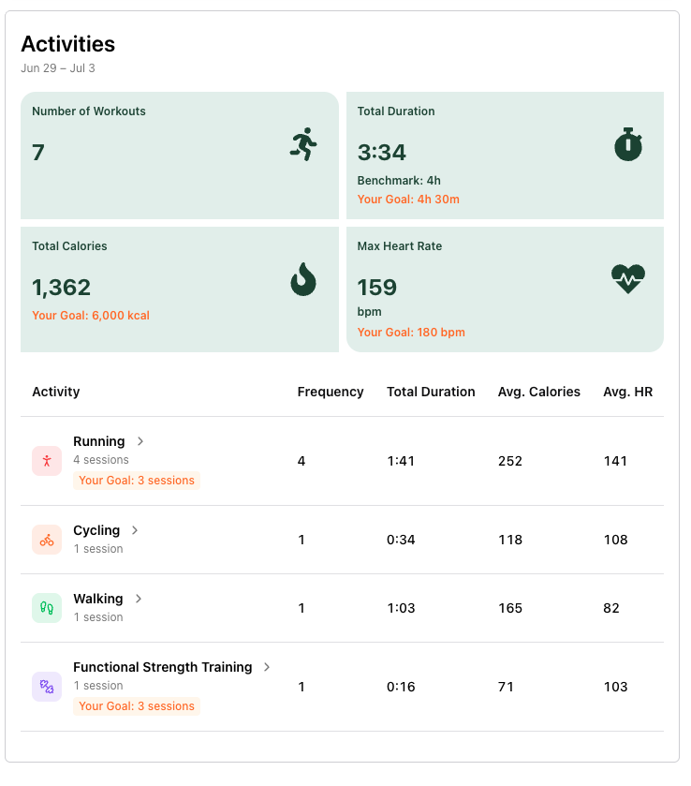Open the Walking activity details
691x786 pixels.
(x=97, y=599)
